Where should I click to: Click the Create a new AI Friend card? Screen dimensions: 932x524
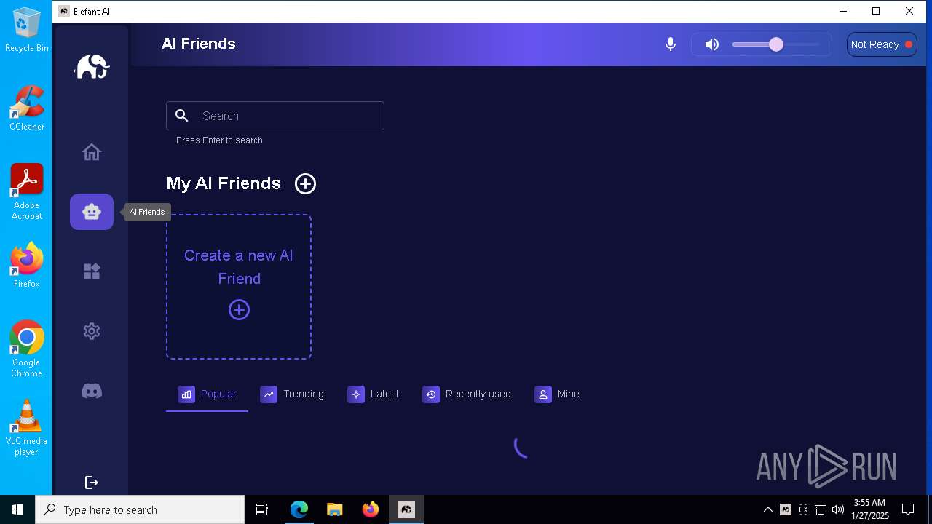click(x=239, y=287)
